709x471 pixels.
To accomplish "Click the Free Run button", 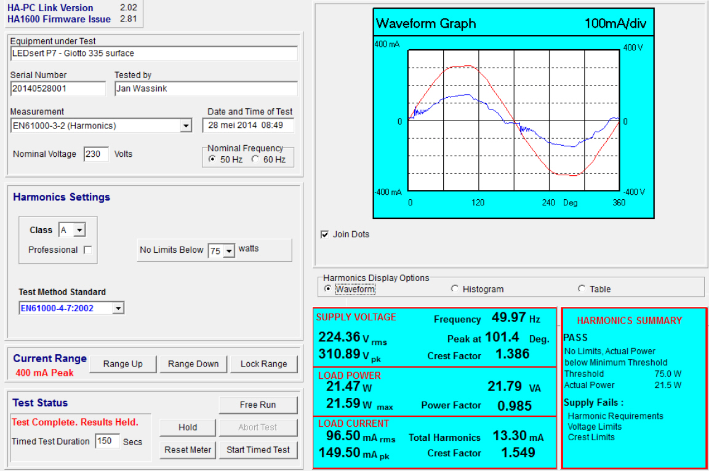I will tap(258, 405).
